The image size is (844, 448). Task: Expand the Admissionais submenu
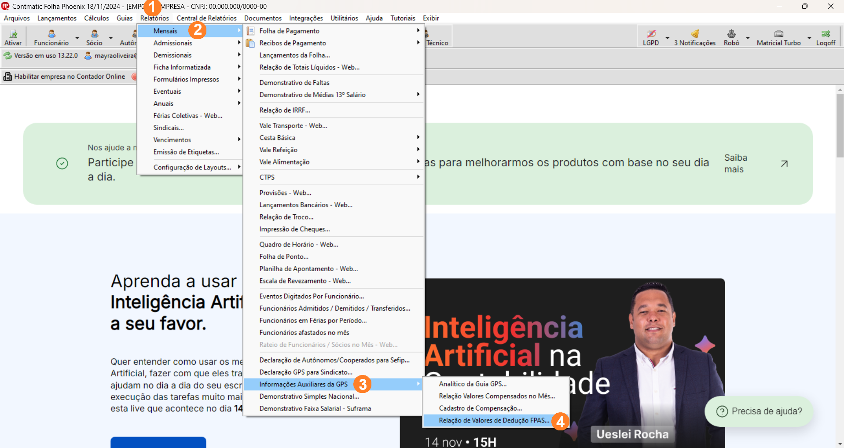pyautogui.click(x=190, y=43)
